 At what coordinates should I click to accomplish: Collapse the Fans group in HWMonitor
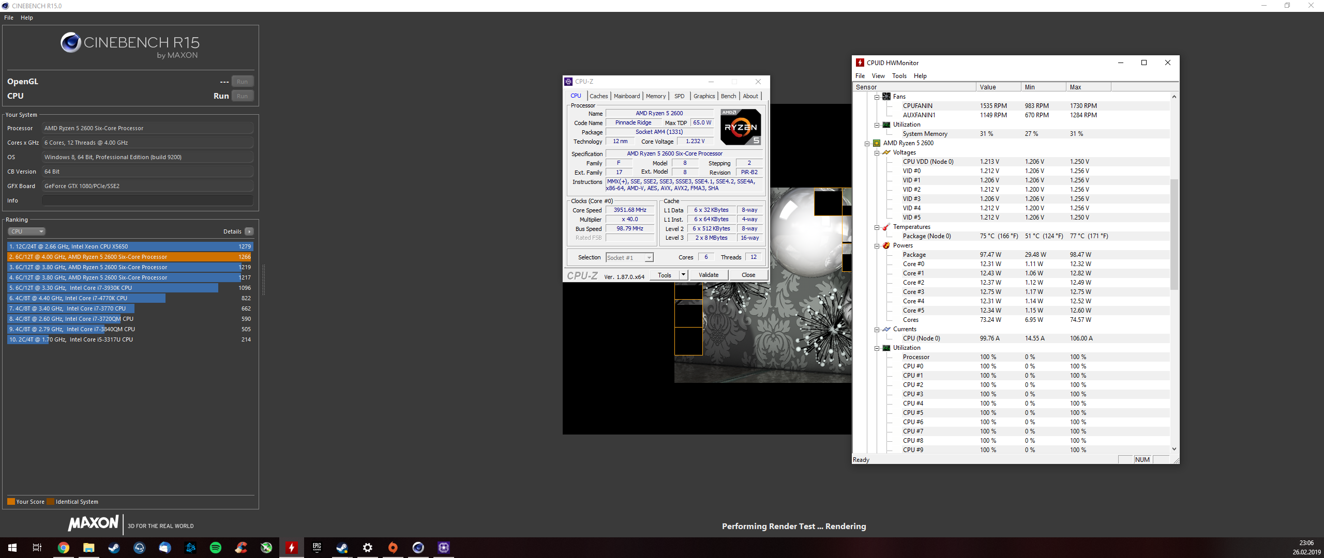(877, 97)
